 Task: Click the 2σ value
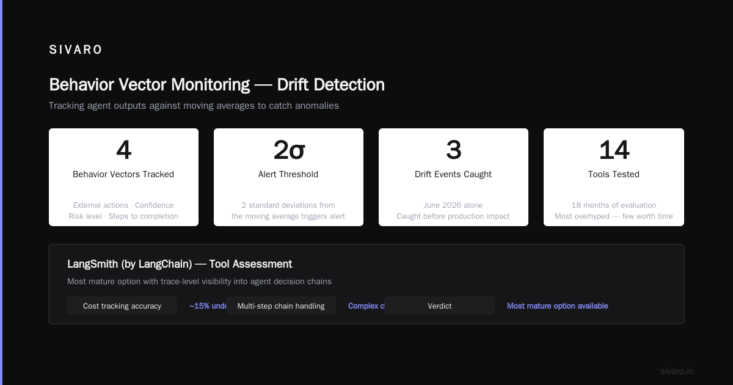(288, 150)
